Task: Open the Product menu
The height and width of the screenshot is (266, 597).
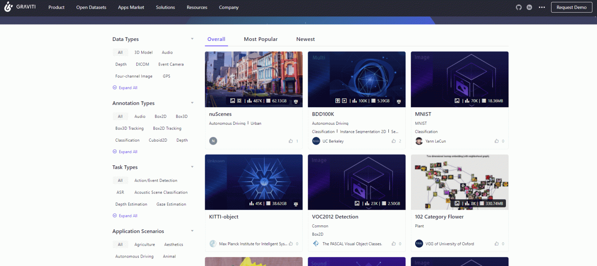Action: (56, 7)
